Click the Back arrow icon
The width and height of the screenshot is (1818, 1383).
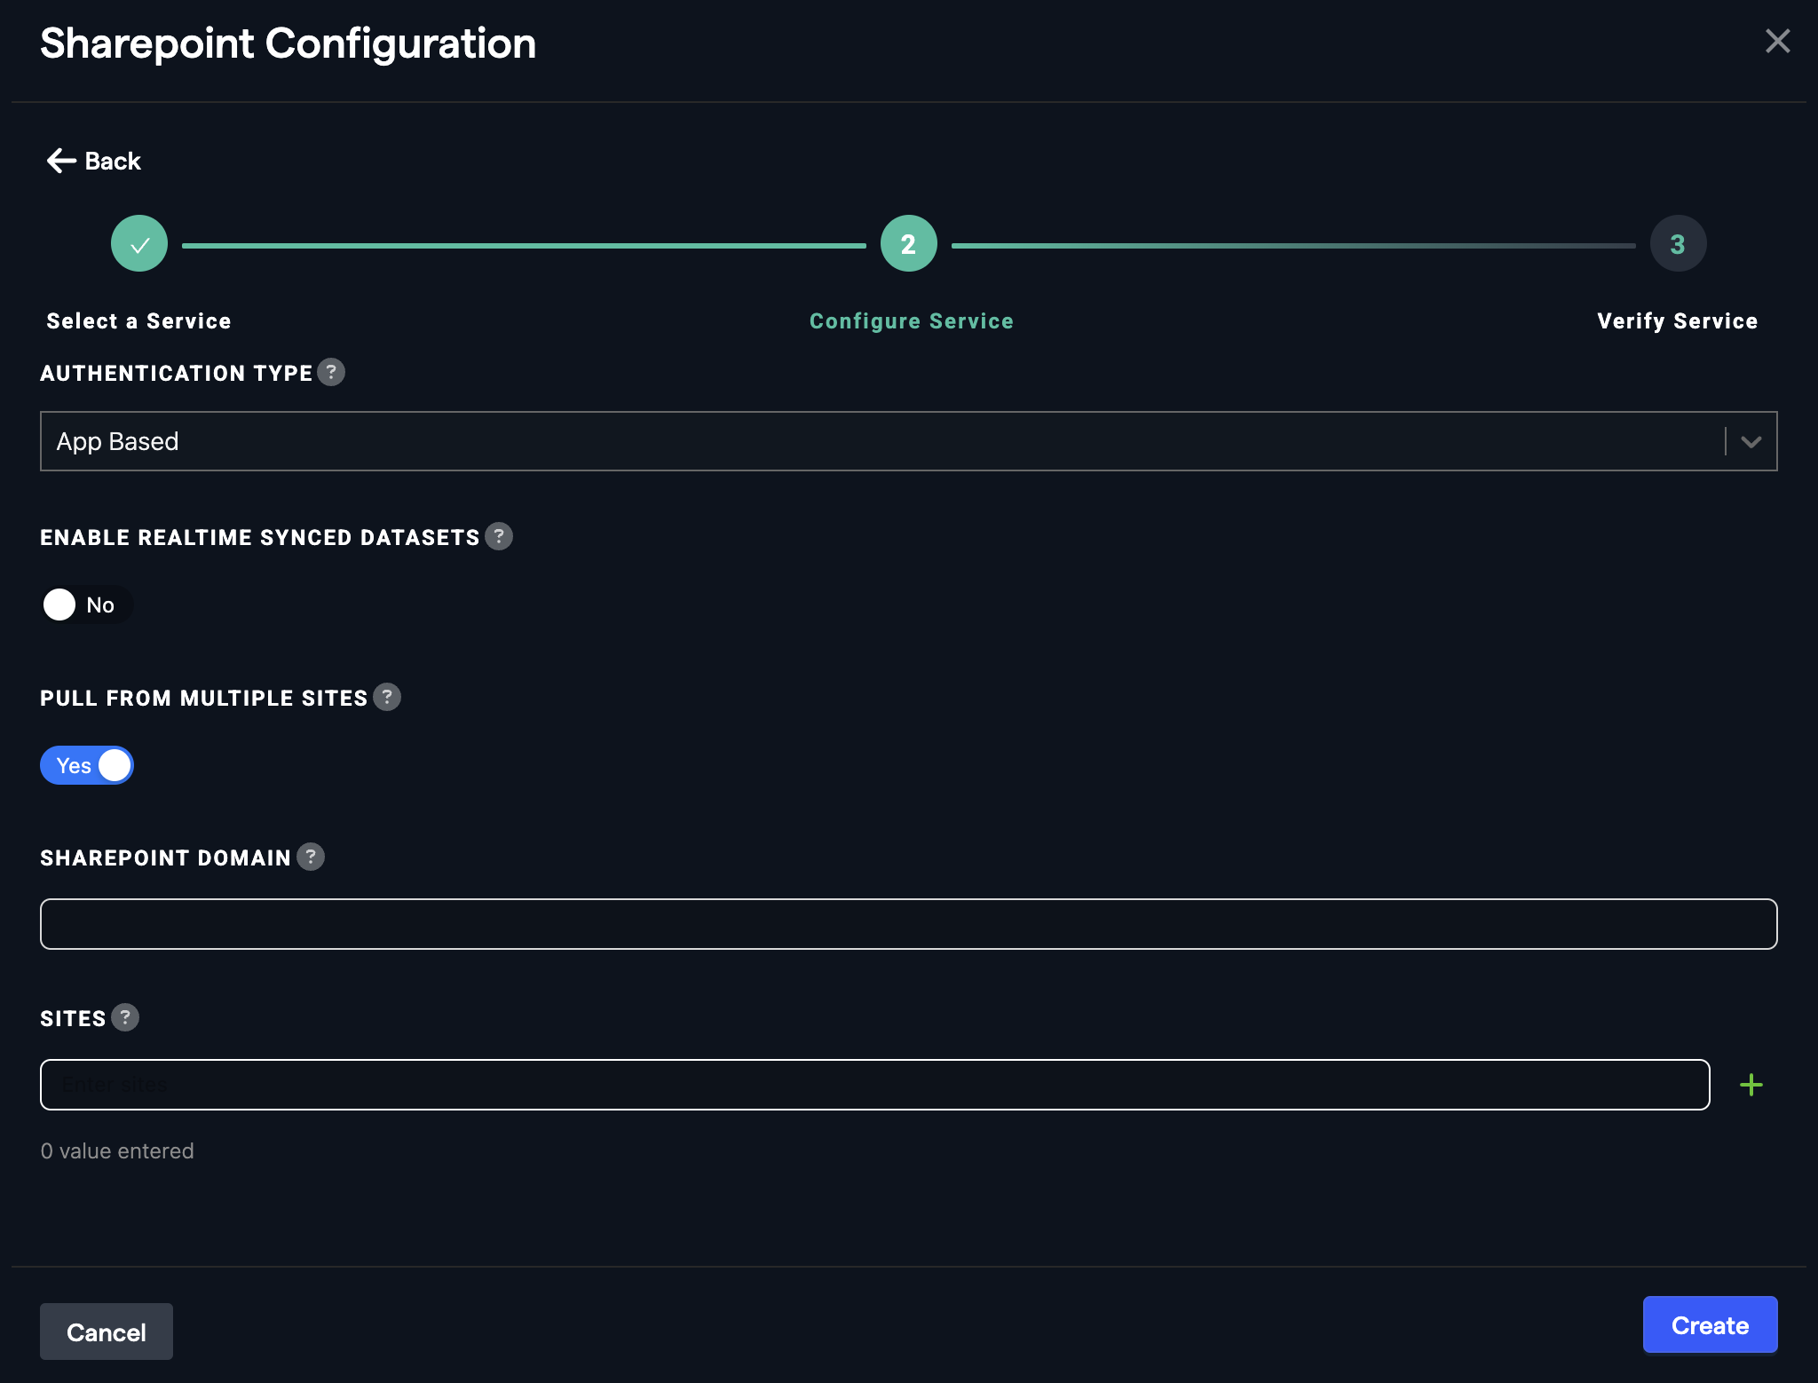point(61,161)
